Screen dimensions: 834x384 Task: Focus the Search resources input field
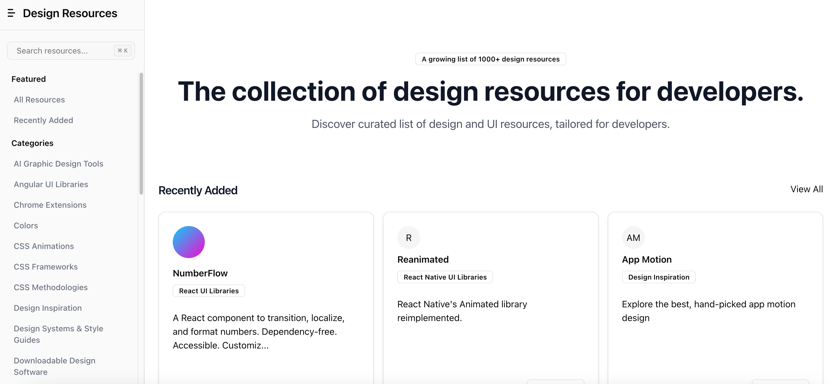(71, 51)
